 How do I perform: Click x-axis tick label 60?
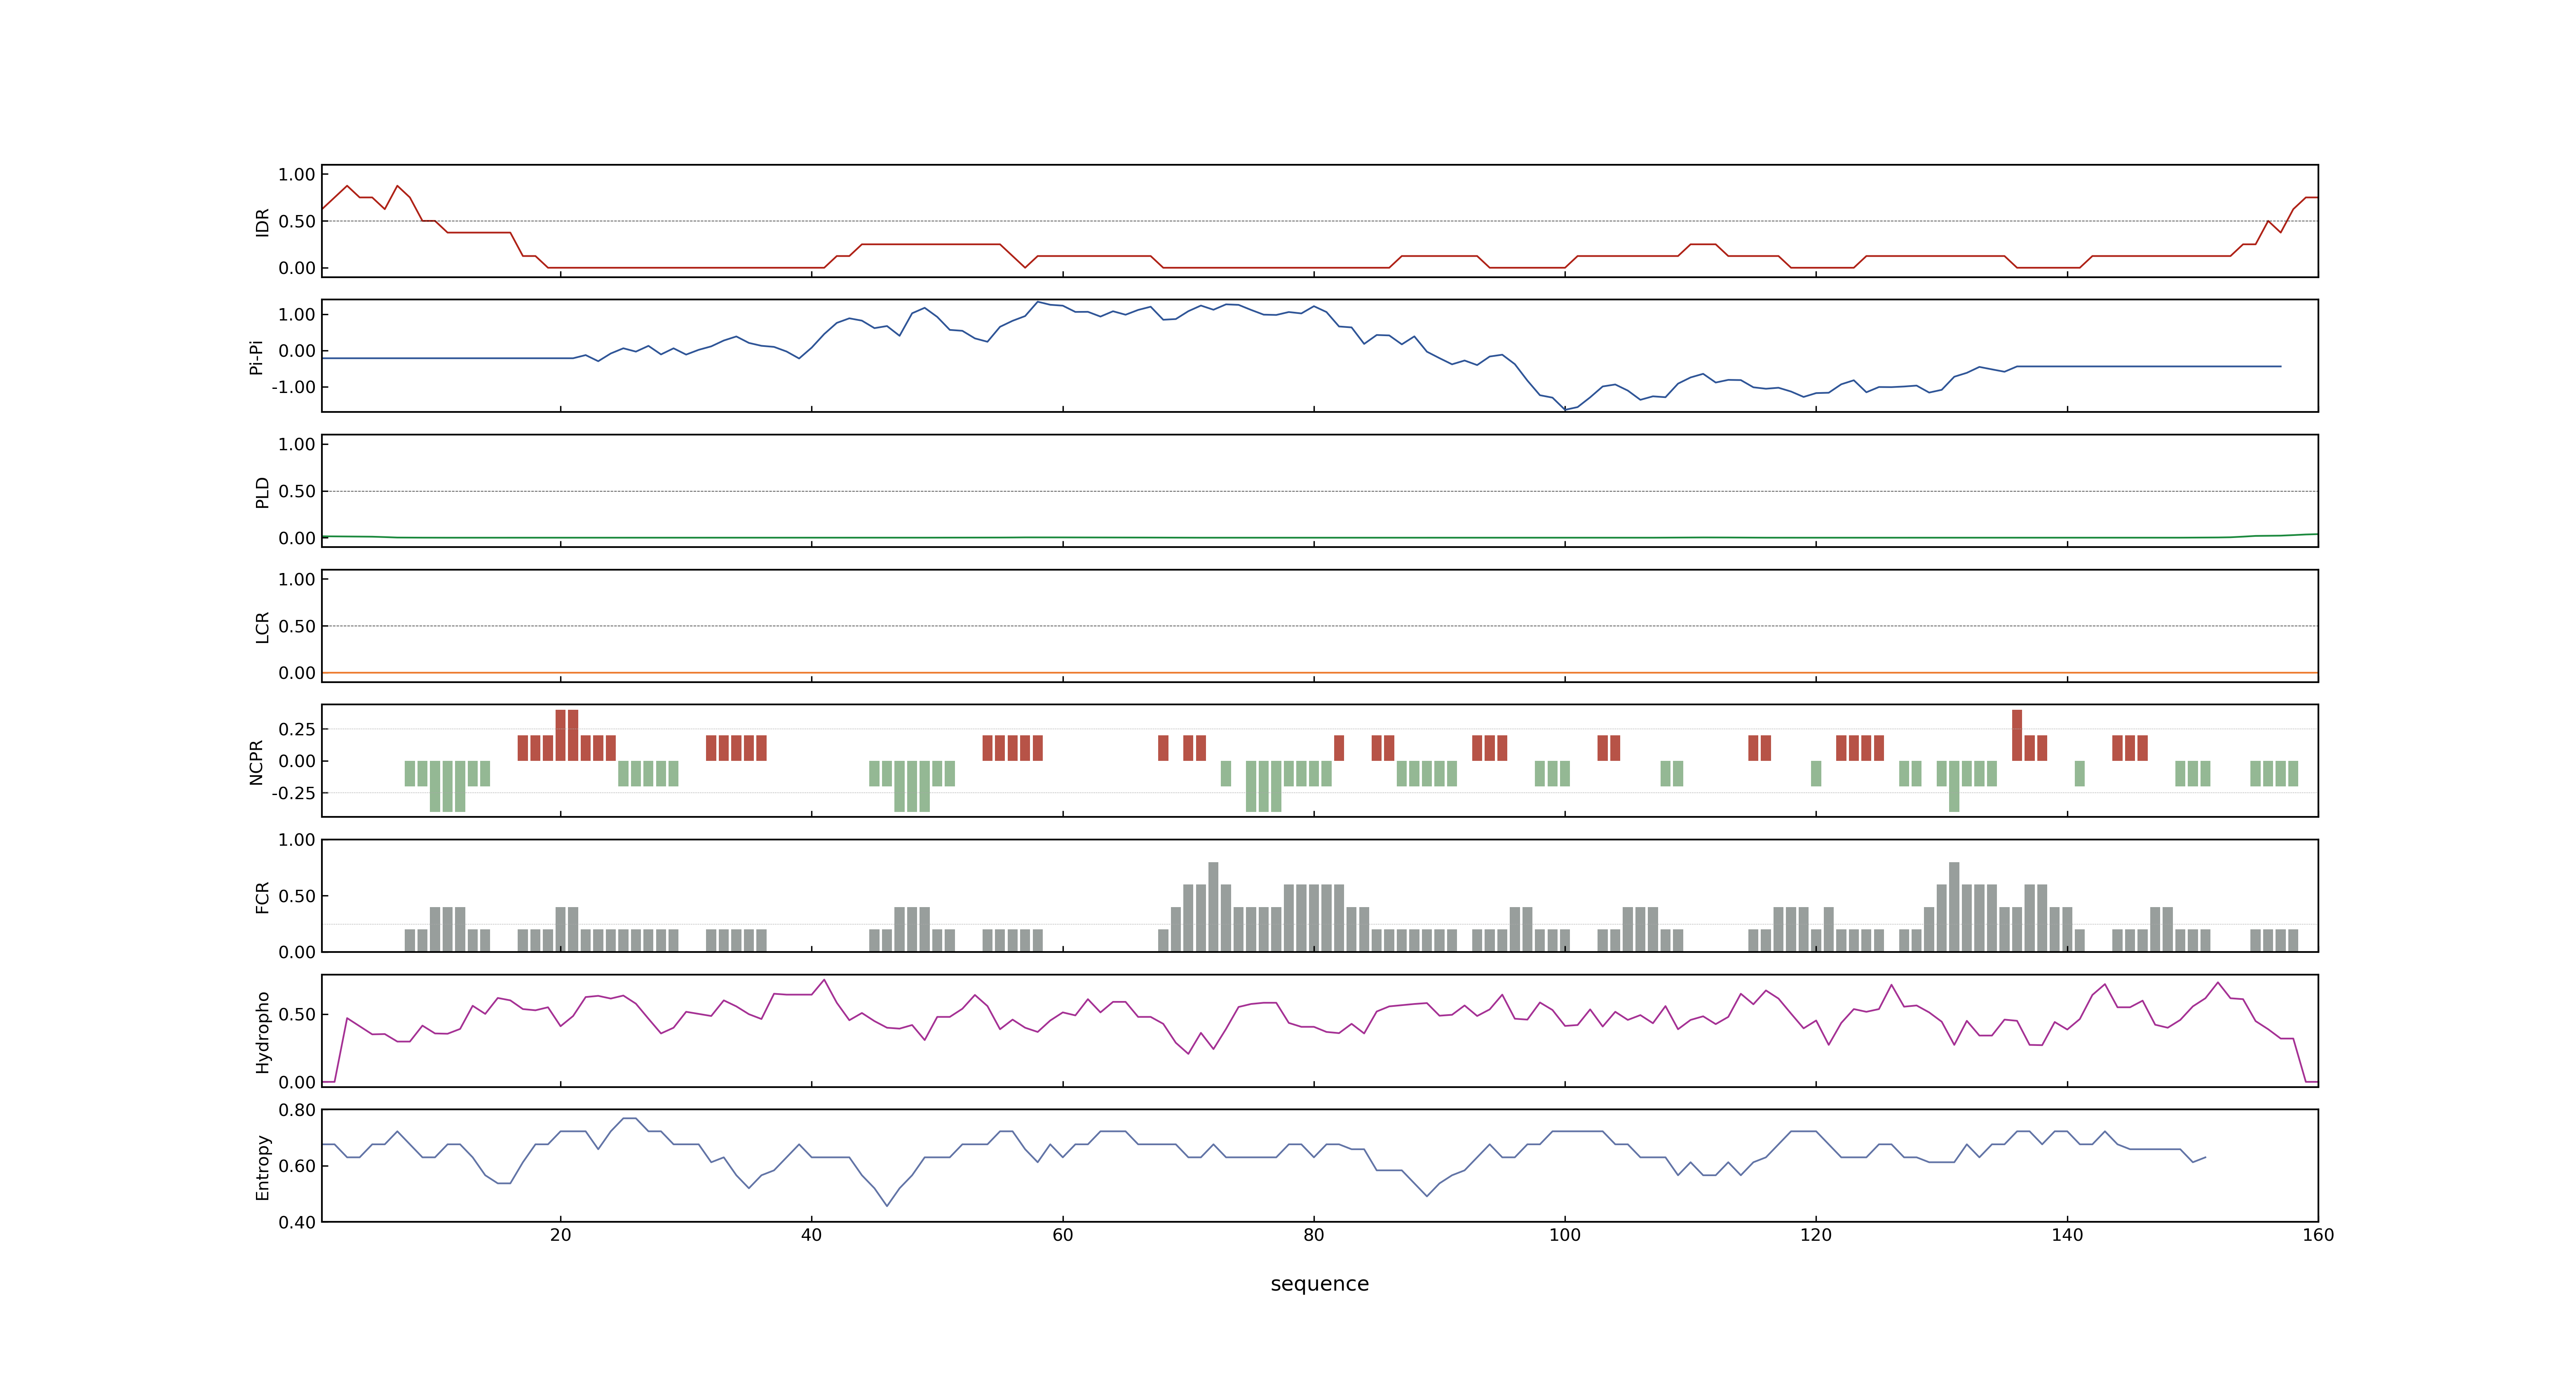(1062, 1235)
